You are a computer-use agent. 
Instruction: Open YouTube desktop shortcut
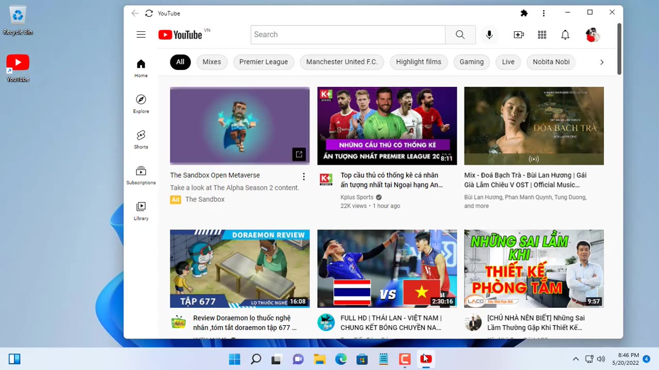pos(18,68)
